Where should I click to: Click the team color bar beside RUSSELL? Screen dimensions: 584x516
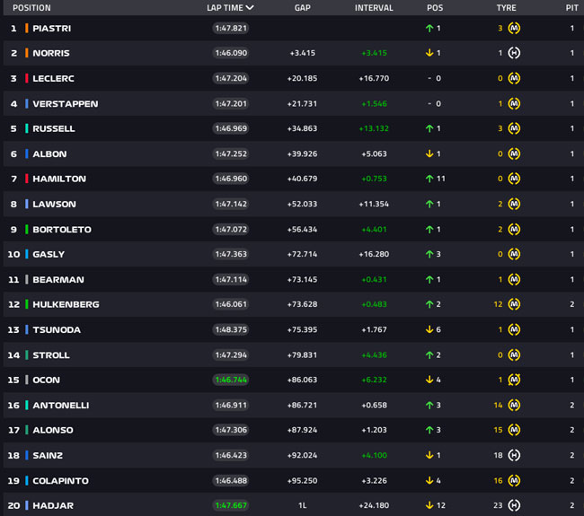click(x=27, y=128)
